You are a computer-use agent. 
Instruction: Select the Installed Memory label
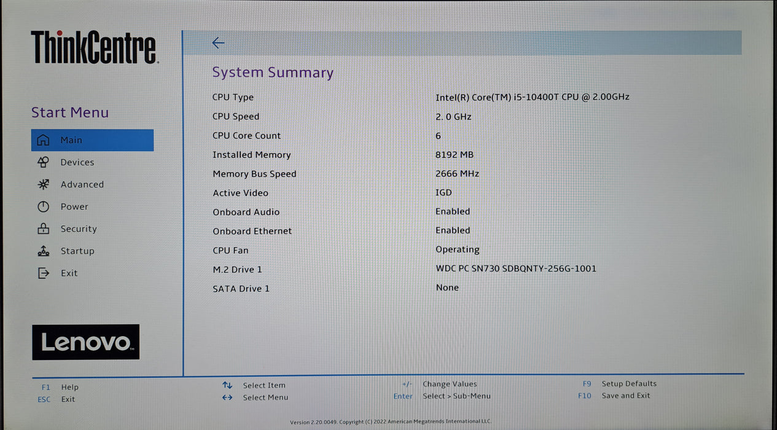(x=252, y=155)
